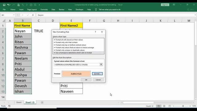Viewport: 197px width, 111px height.
Task: Click column H header
Action: pyautogui.click(x=118, y=21)
